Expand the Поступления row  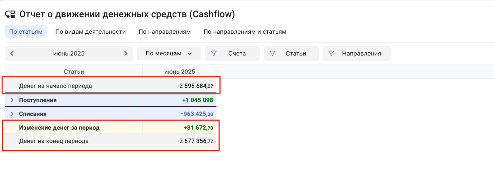point(12,100)
